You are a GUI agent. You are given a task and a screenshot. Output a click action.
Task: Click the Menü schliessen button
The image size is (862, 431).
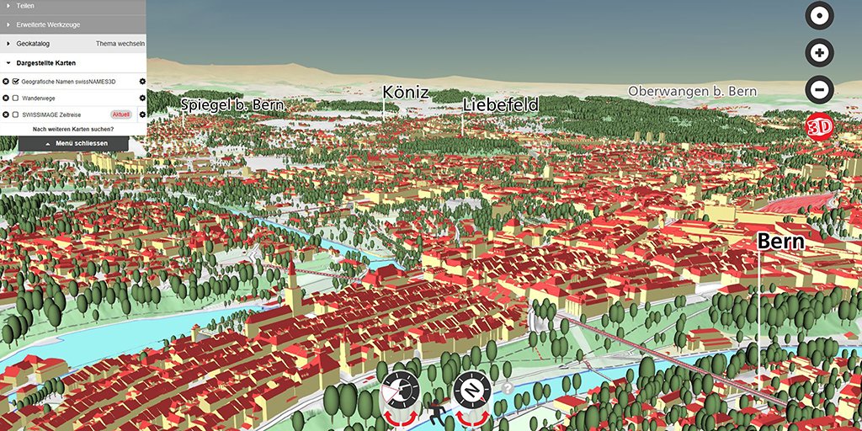tap(73, 143)
